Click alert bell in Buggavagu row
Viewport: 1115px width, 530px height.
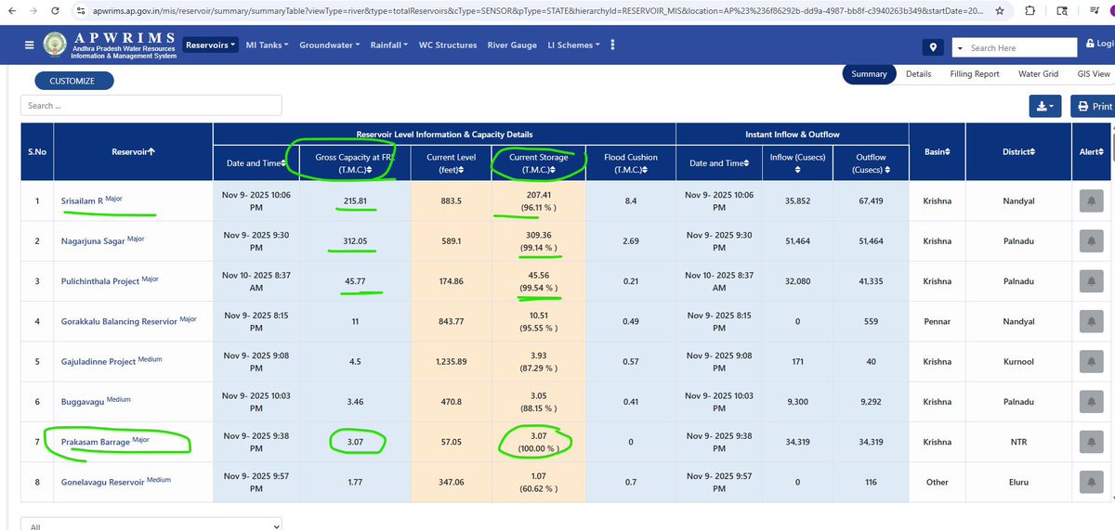point(1091,402)
